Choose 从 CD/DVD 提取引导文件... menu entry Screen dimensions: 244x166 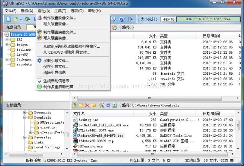[66, 52]
